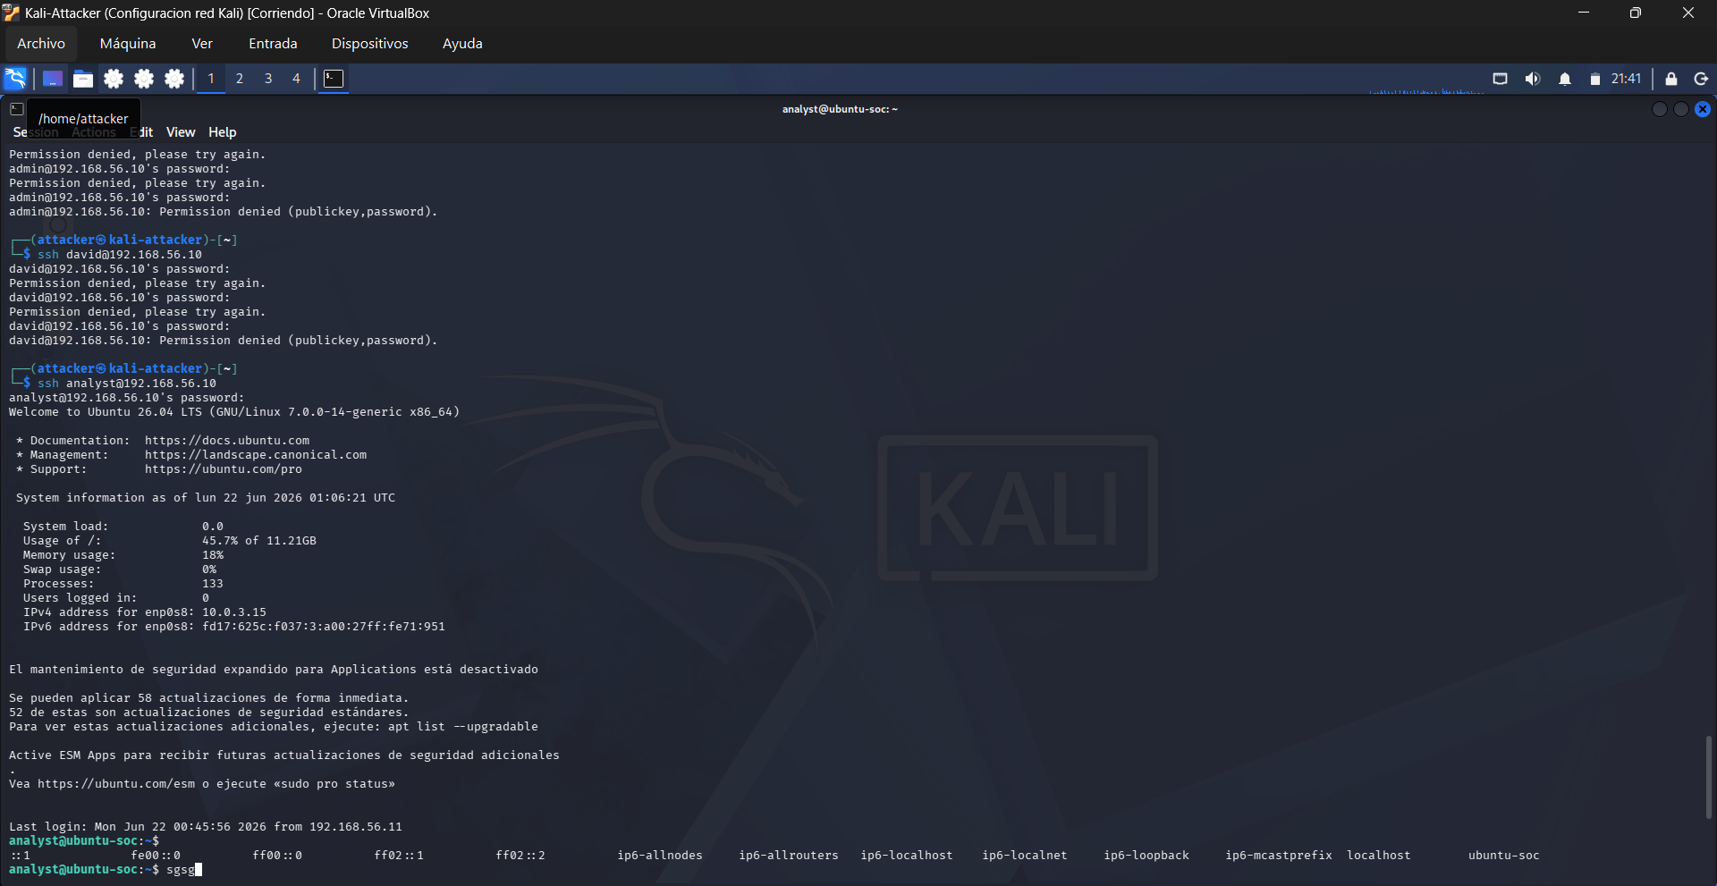Click the terminal vertical scrollbar
The height and width of the screenshot is (886, 1717).
(x=1709, y=776)
